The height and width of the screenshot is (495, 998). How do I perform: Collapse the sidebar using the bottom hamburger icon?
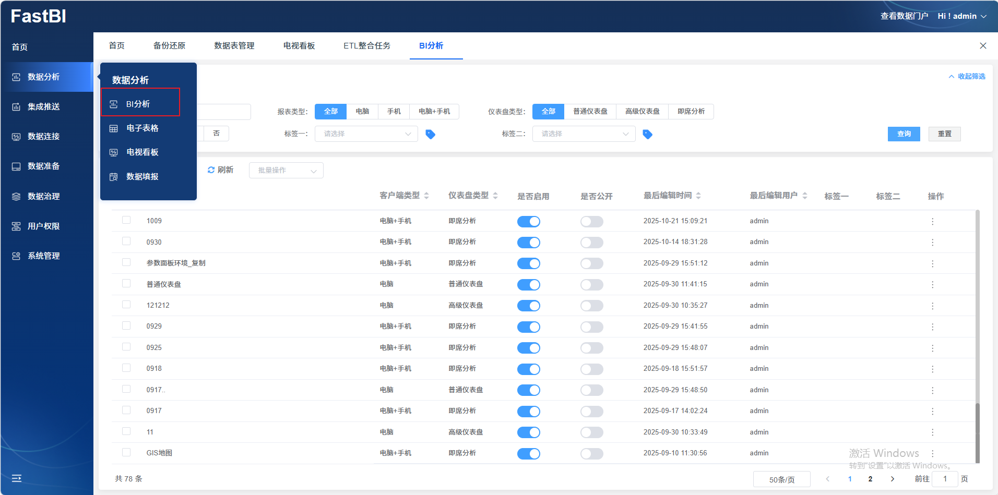[x=17, y=478]
